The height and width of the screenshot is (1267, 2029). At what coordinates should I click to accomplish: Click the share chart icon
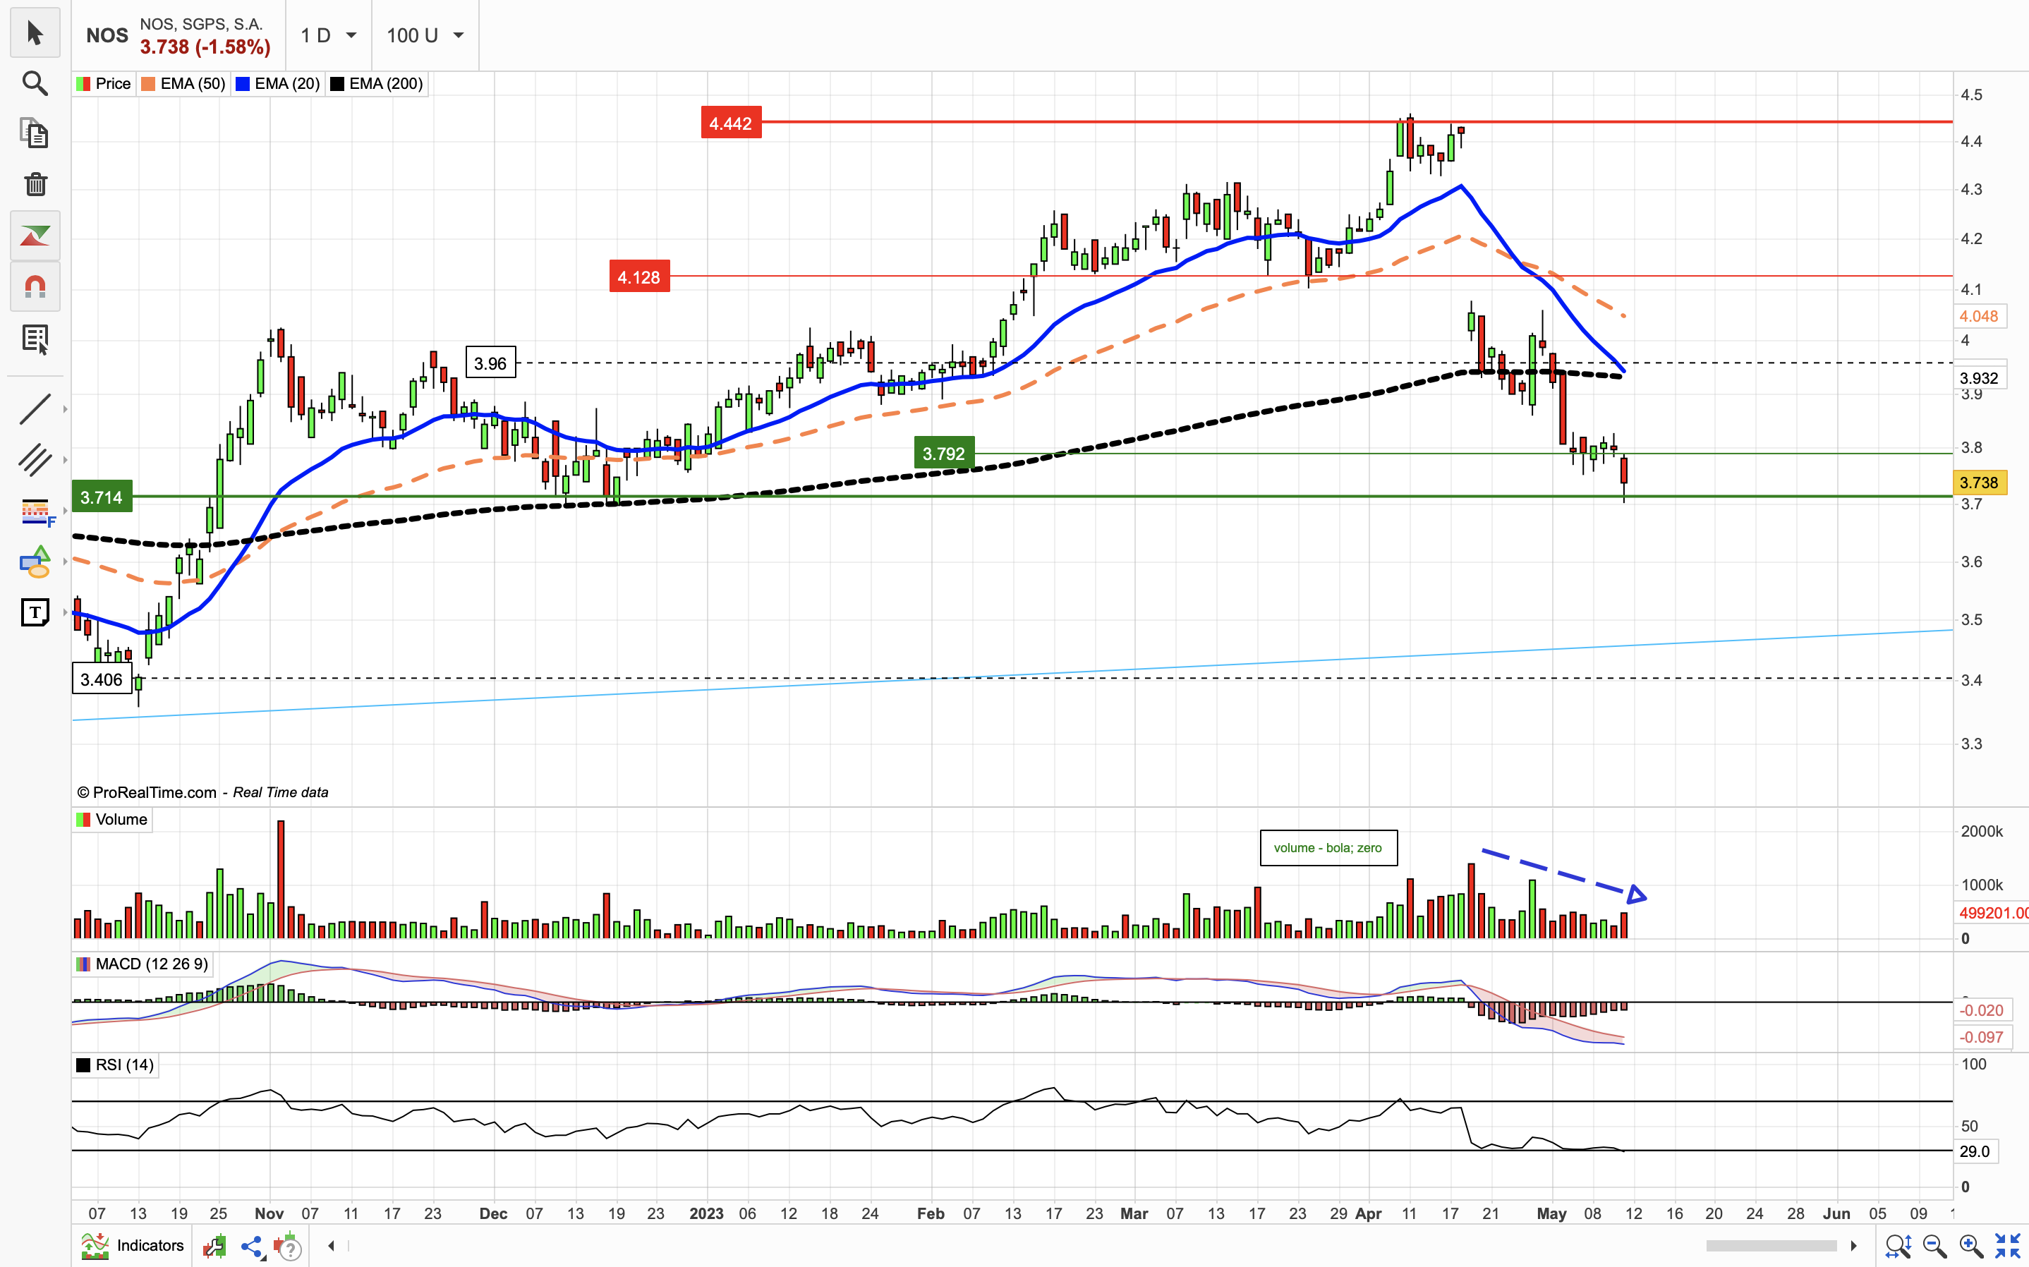251,1247
